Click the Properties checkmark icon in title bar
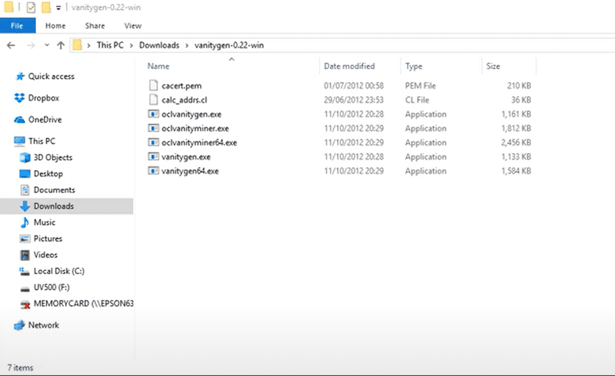The image size is (615, 376). [x=31, y=8]
